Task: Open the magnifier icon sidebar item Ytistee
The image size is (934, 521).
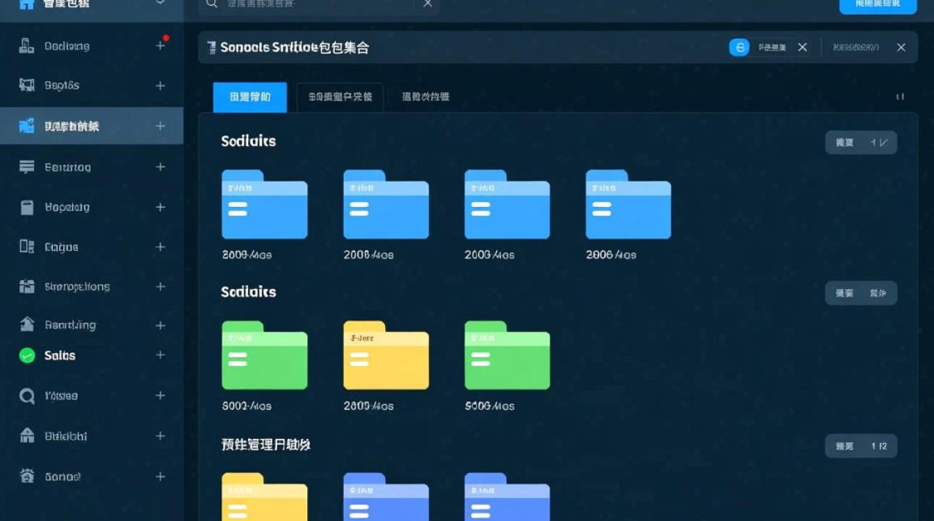Action: (x=26, y=396)
